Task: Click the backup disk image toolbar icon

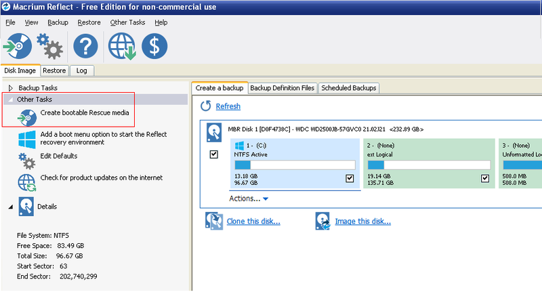Action: pyautogui.click(x=18, y=46)
